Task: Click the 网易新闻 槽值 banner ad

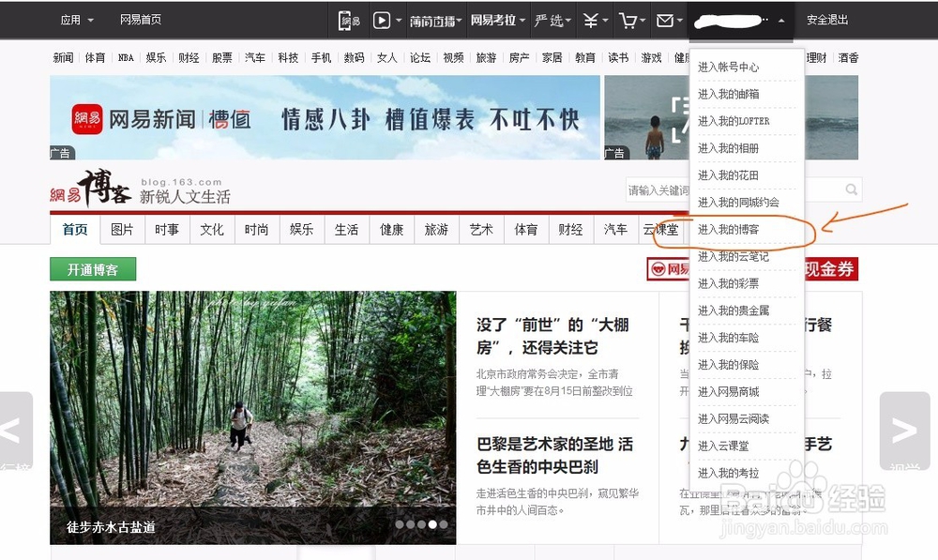Action: click(x=325, y=118)
